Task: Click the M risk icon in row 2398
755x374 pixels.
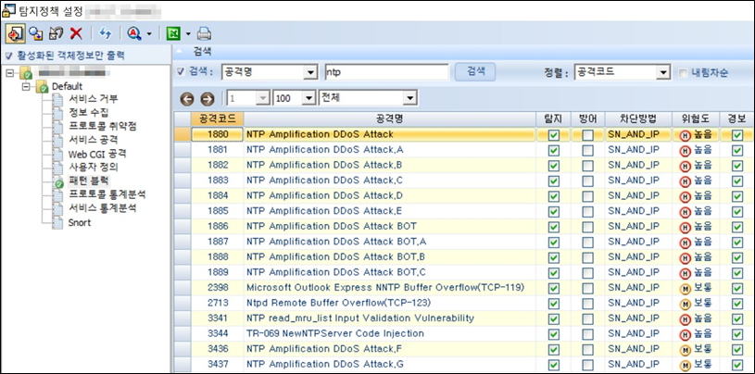Action: point(685,289)
